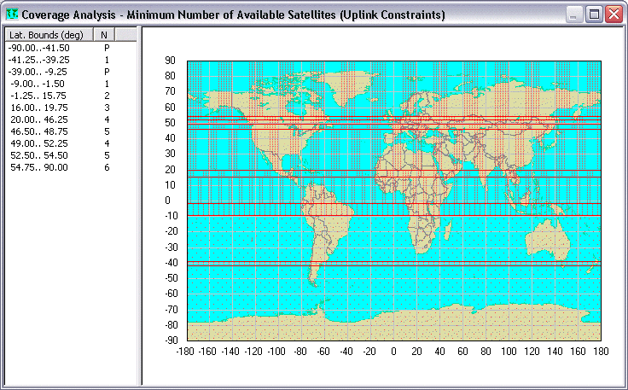Select the 16.00..19.75 latitude row
This screenshot has height=390, width=628.
tap(39, 108)
